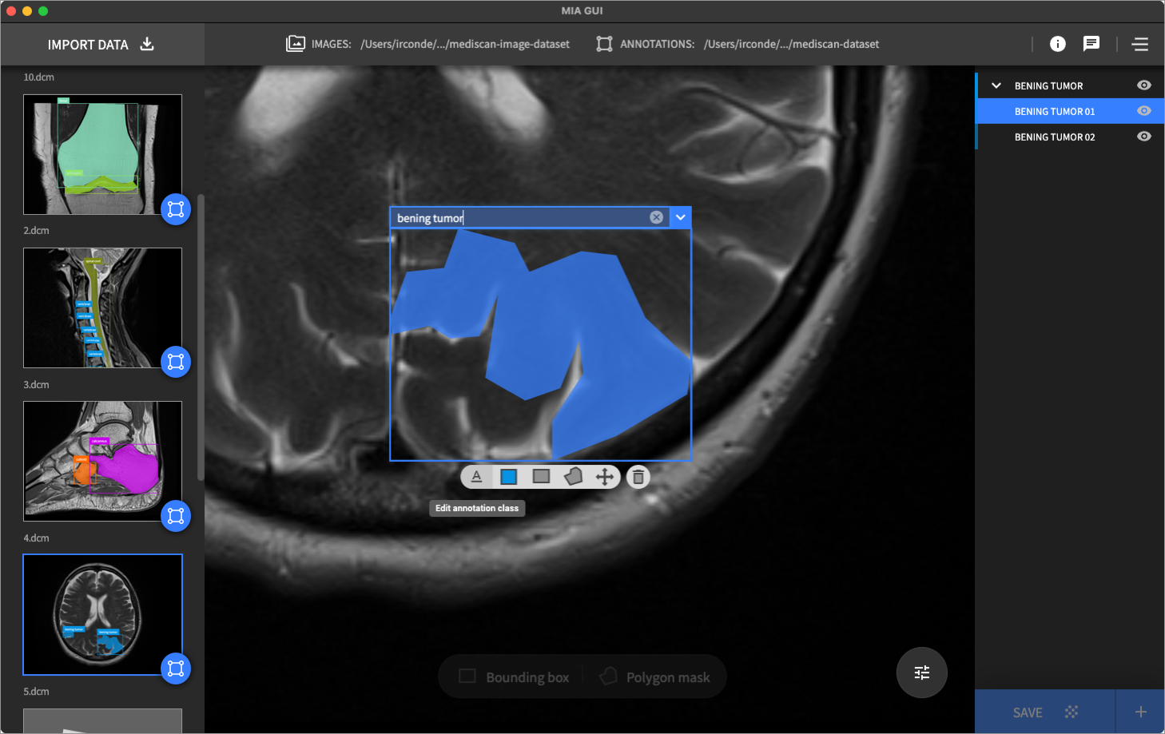The height and width of the screenshot is (734, 1165).
Task: Click the blue color swatch in annotation toolbar
Action: (508, 477)
